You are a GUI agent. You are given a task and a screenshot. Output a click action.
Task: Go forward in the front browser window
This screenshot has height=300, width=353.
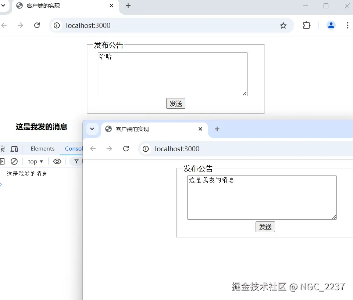(109, 149)
